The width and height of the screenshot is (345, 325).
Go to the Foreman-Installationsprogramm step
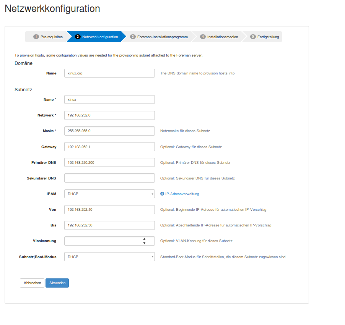(159, 37)
